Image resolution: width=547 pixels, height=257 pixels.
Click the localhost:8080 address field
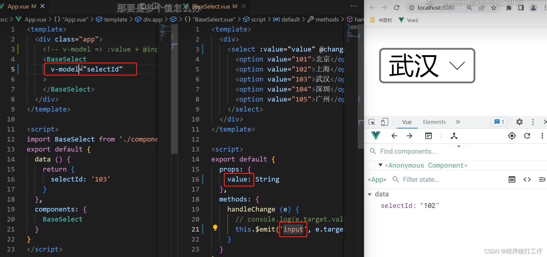[x=436, y=8]
